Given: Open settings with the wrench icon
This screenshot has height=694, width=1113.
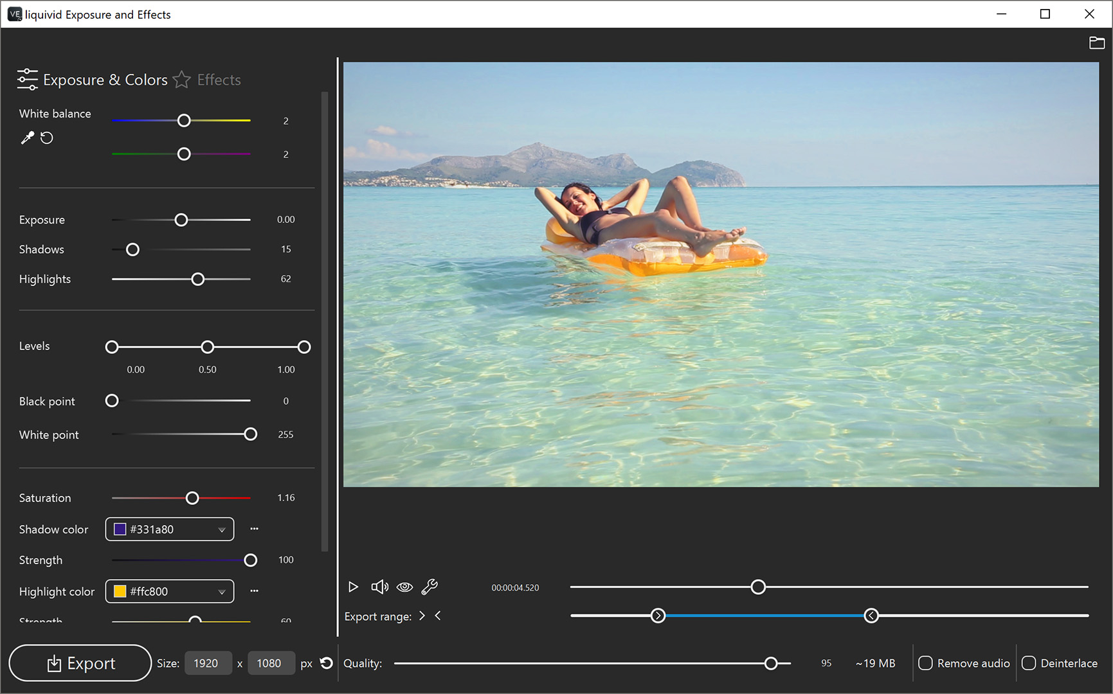Looking at the screenshot, I should point(430,587).
